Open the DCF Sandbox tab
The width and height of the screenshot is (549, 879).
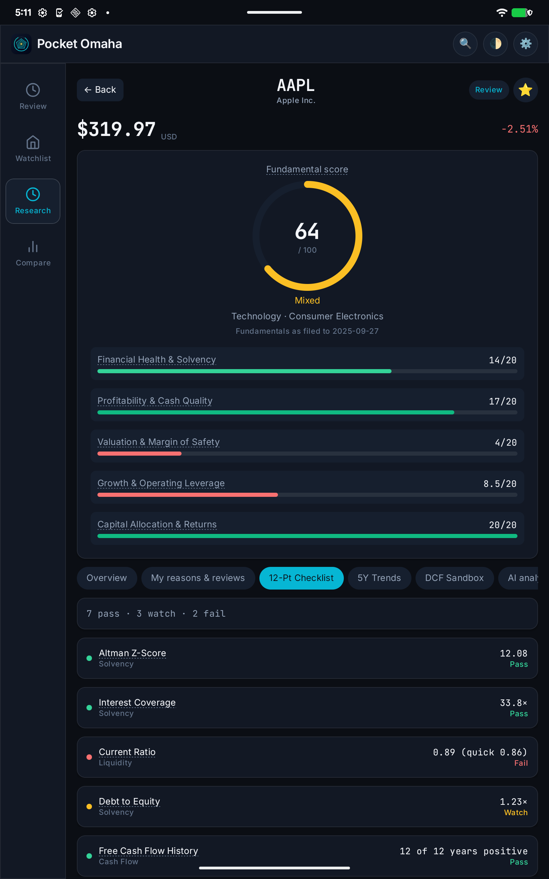(455, 578)
